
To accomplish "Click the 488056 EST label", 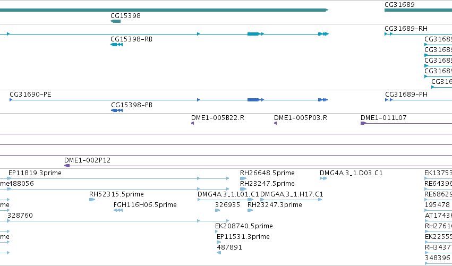I will coord(21,184).
